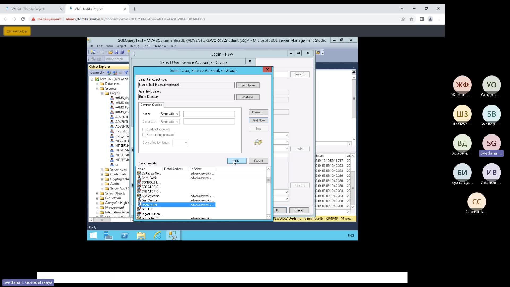
Task: Expand the Management node
Action: point(97,208)
